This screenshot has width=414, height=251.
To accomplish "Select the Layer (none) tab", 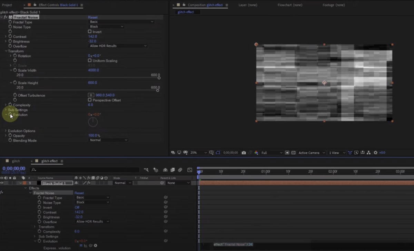I will tap(248, 5).
